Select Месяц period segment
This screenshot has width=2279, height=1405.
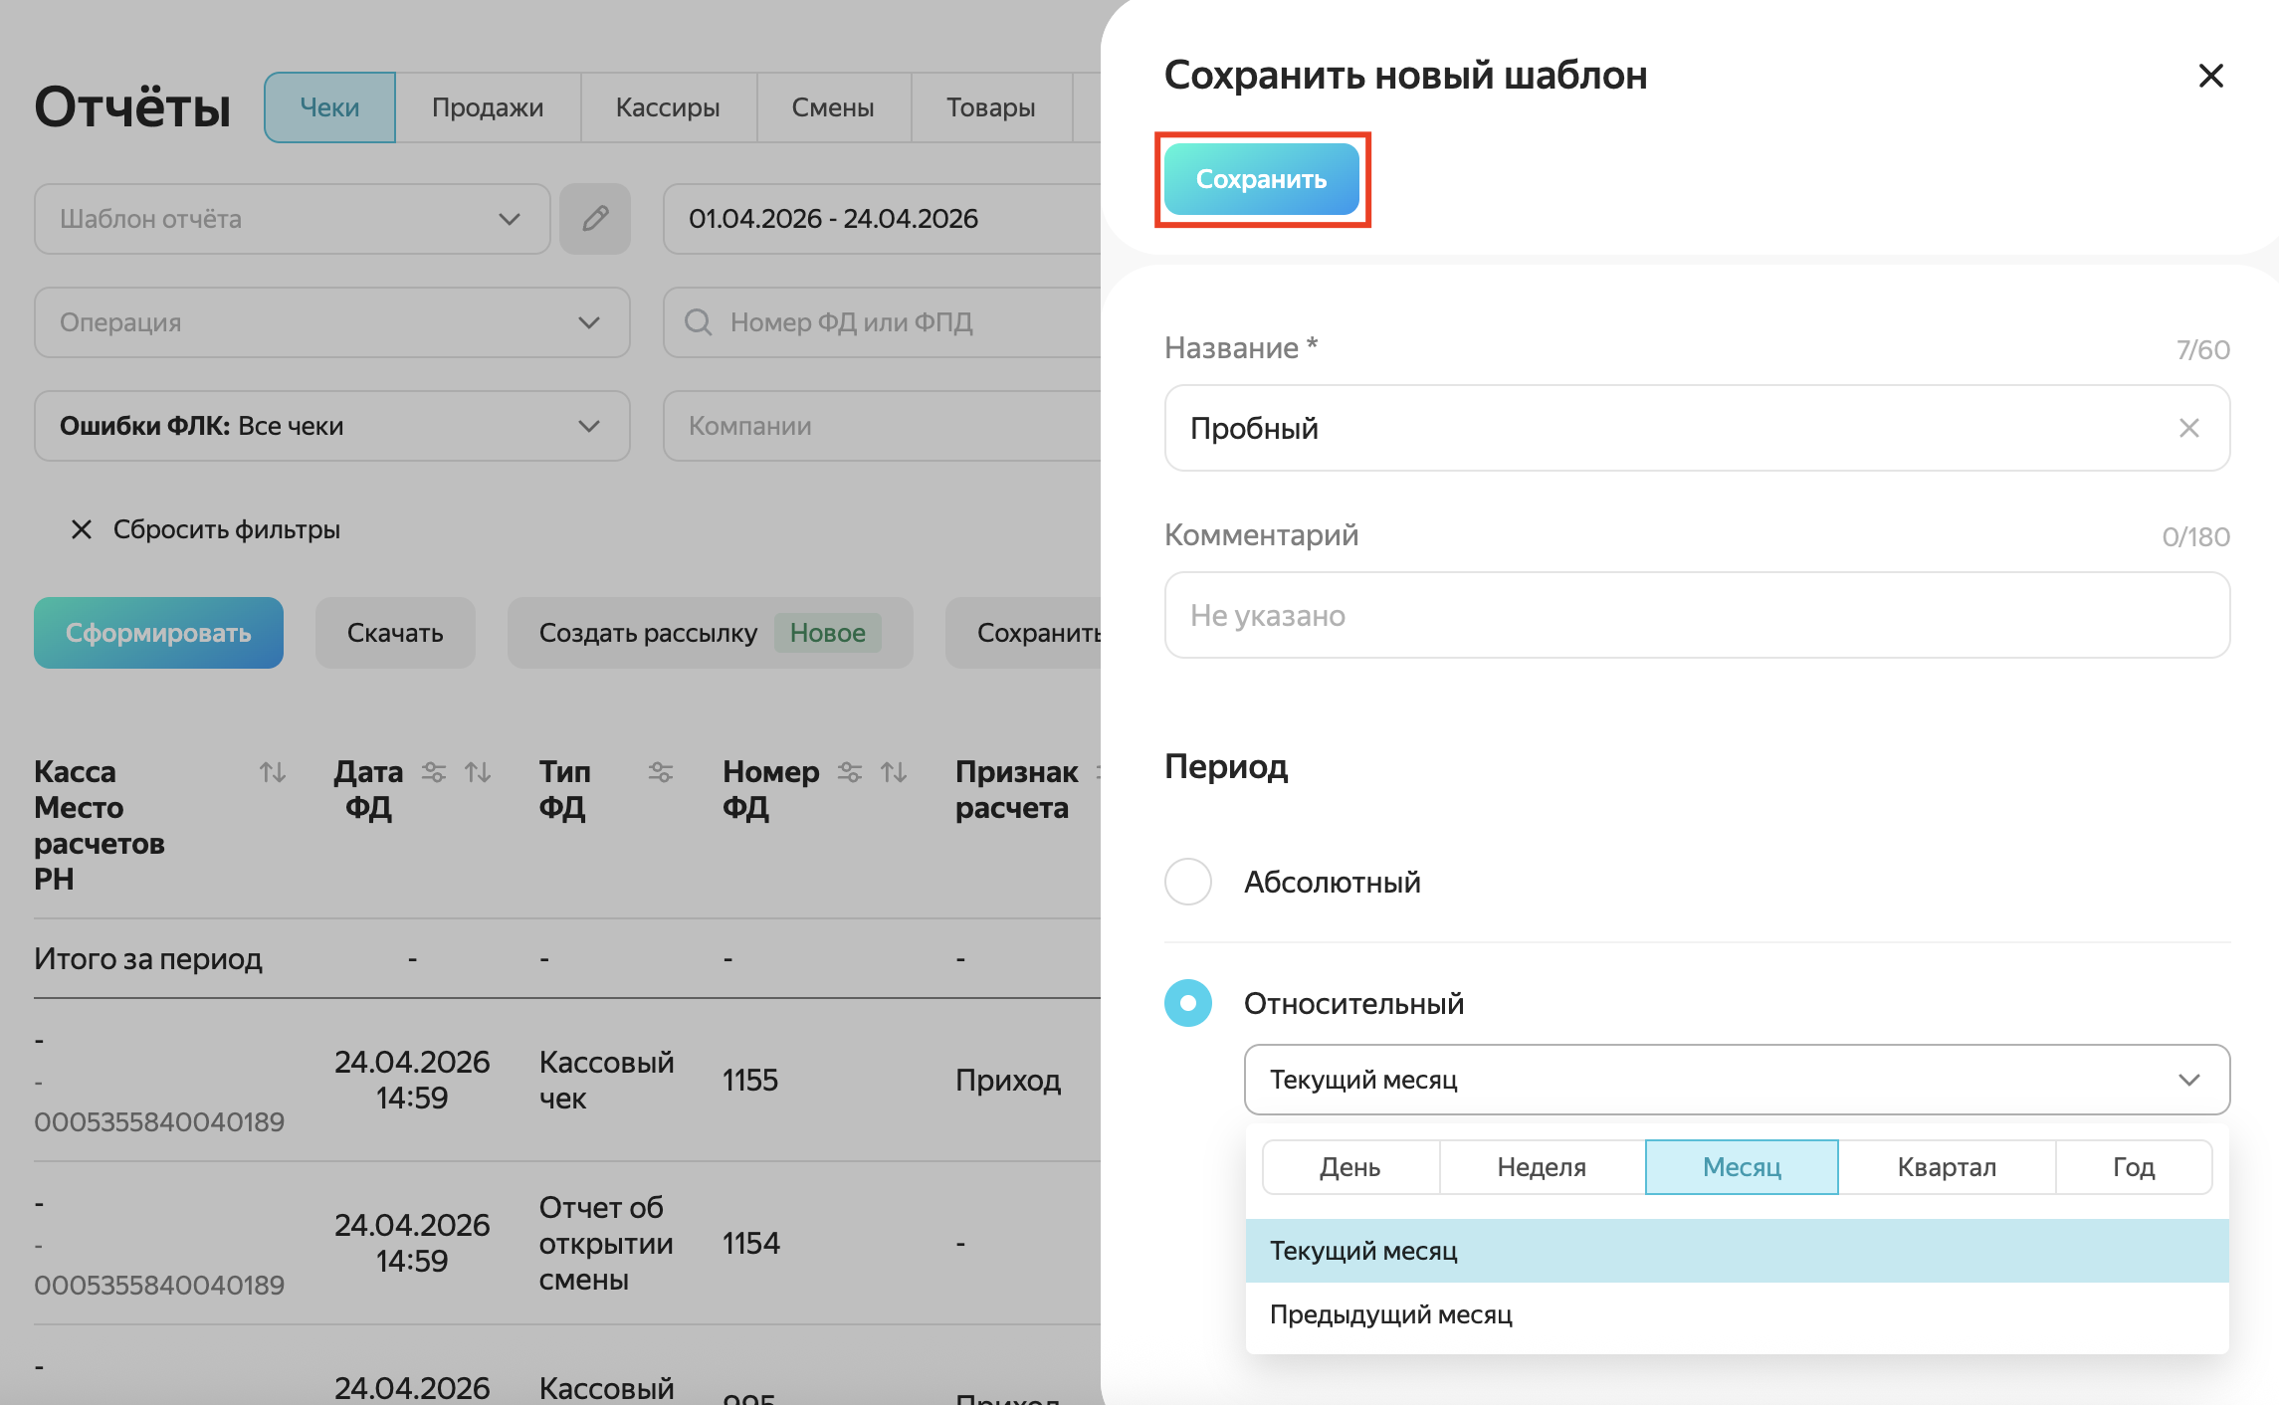(x=1742, y=1167)
